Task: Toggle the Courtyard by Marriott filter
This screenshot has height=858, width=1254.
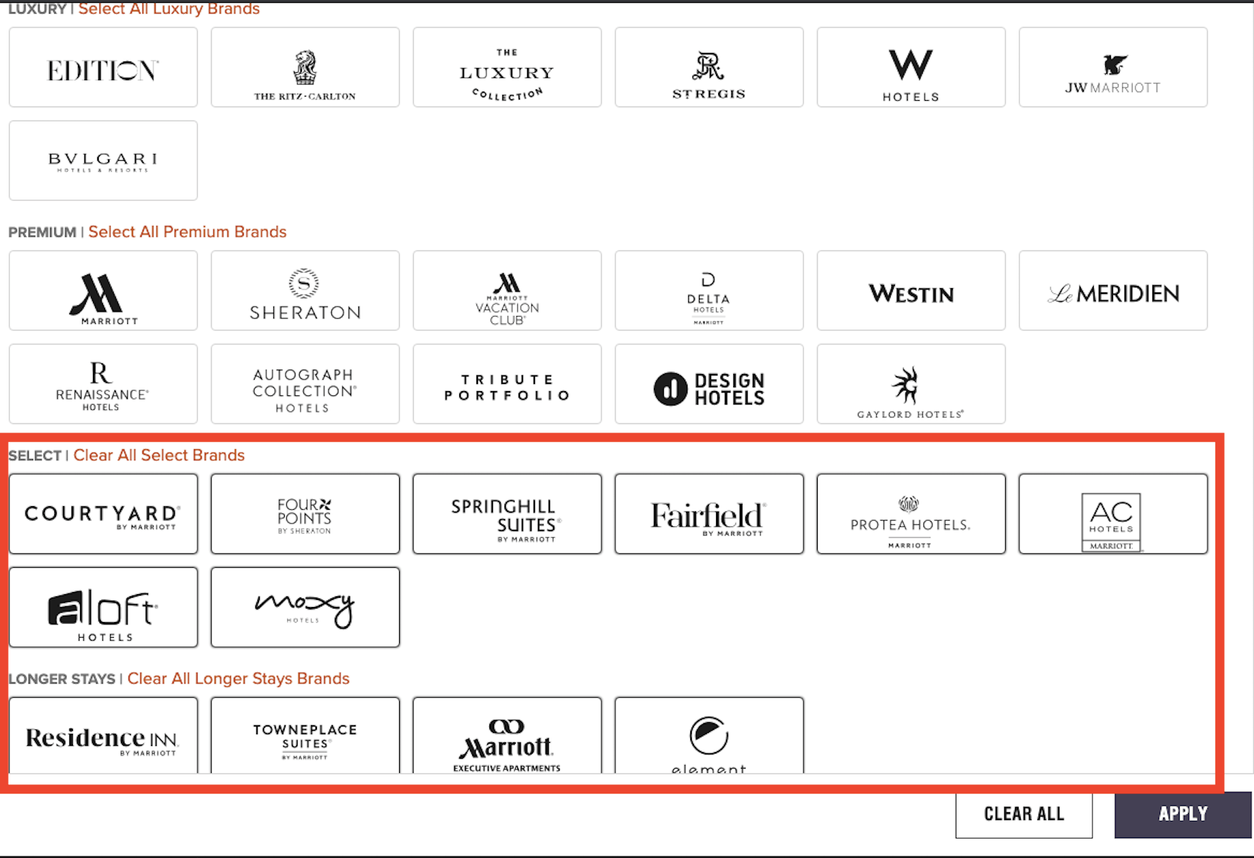Action: pyautogui.click(x=103, y=513)
